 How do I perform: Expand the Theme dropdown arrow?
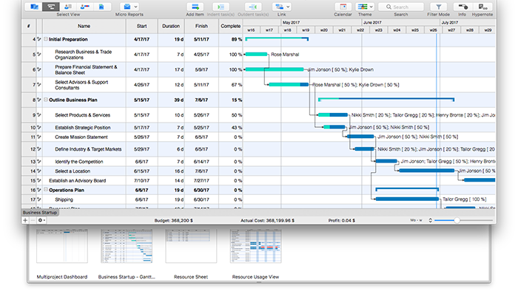pyautogui.click(x=371, y=7)
